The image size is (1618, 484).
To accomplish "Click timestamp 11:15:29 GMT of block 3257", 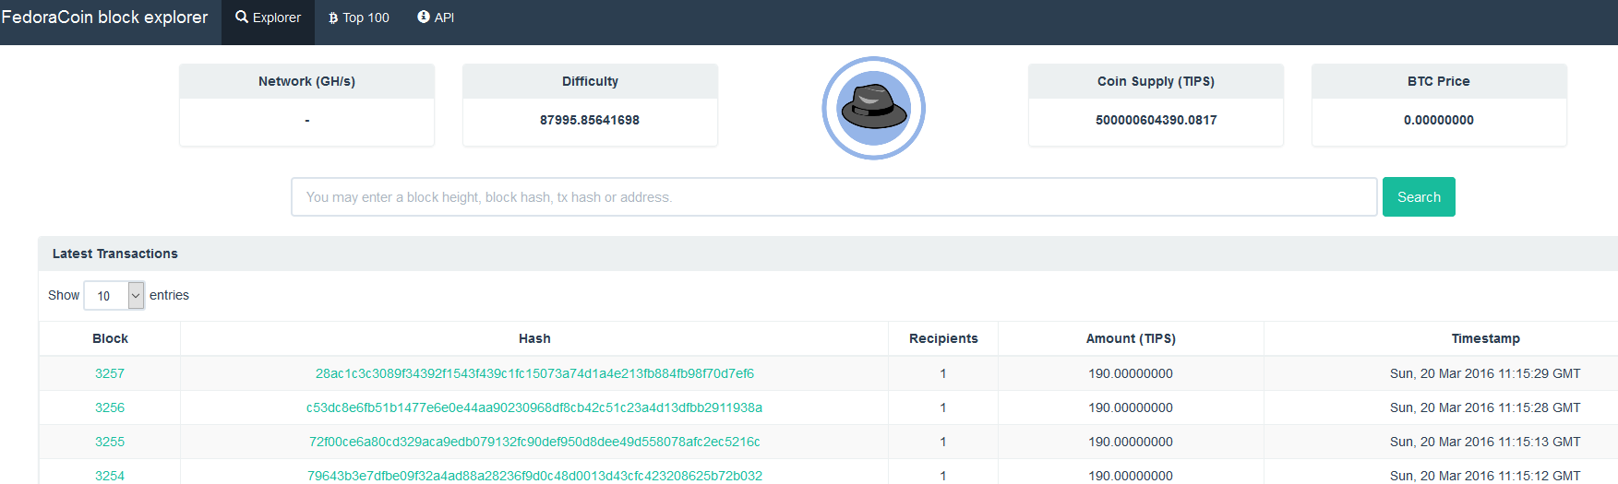I will (x=1485, y=373).
